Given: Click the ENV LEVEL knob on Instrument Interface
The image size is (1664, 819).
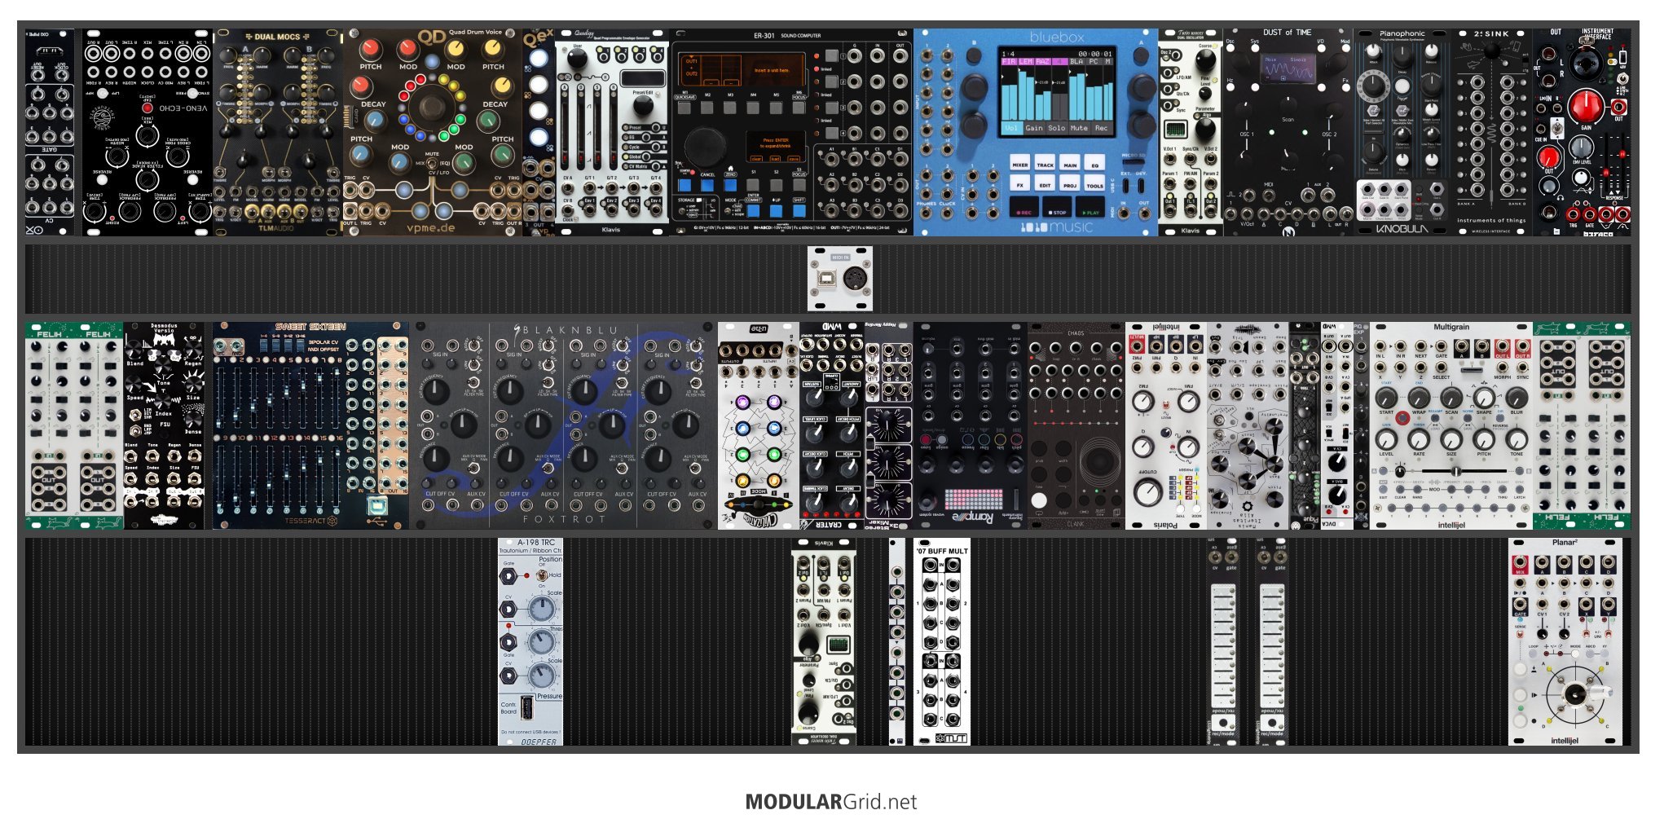Looking at the screenshot, I should coord(1582,148).
